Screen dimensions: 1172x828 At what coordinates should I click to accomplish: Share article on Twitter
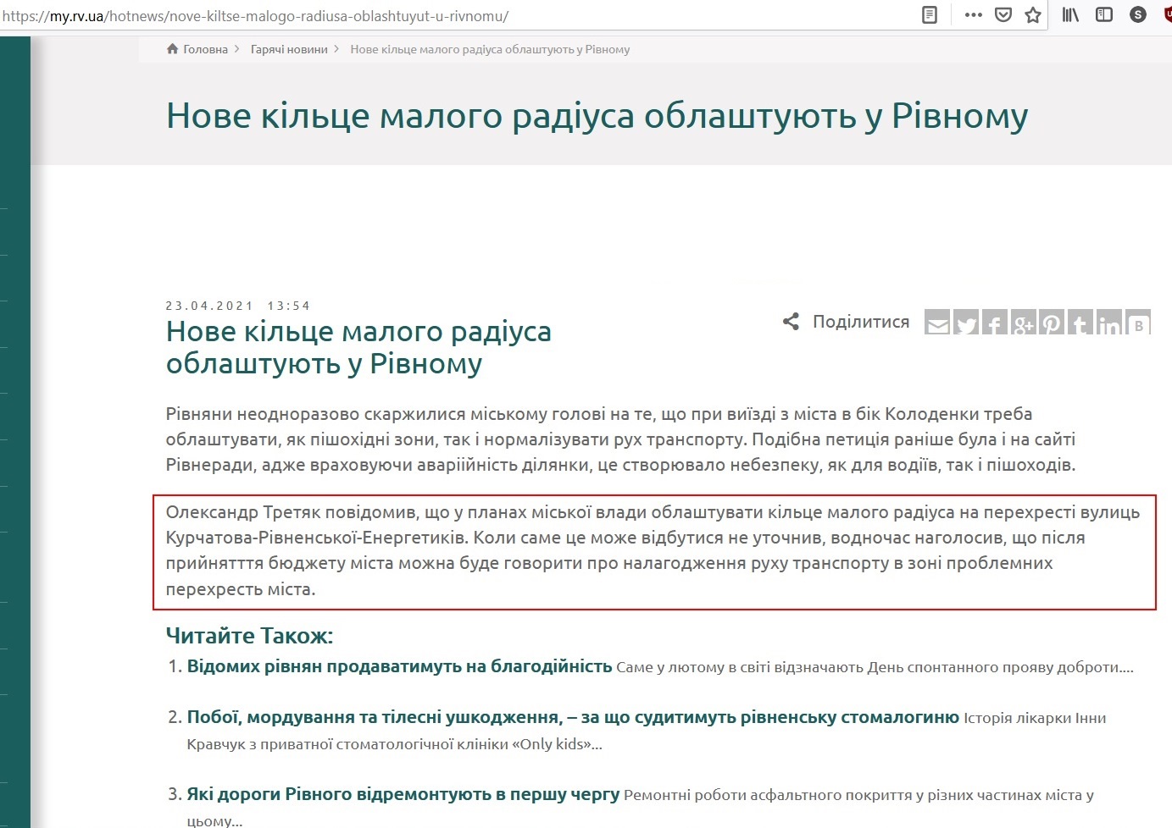coord(966,323)
